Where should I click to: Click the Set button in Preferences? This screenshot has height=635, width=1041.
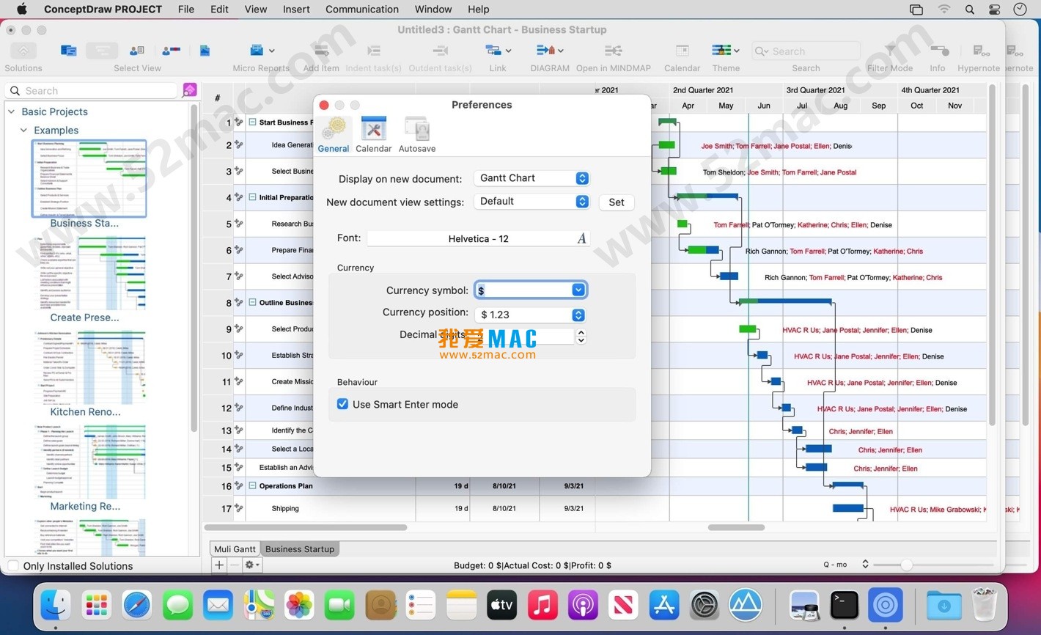point(617,202)
